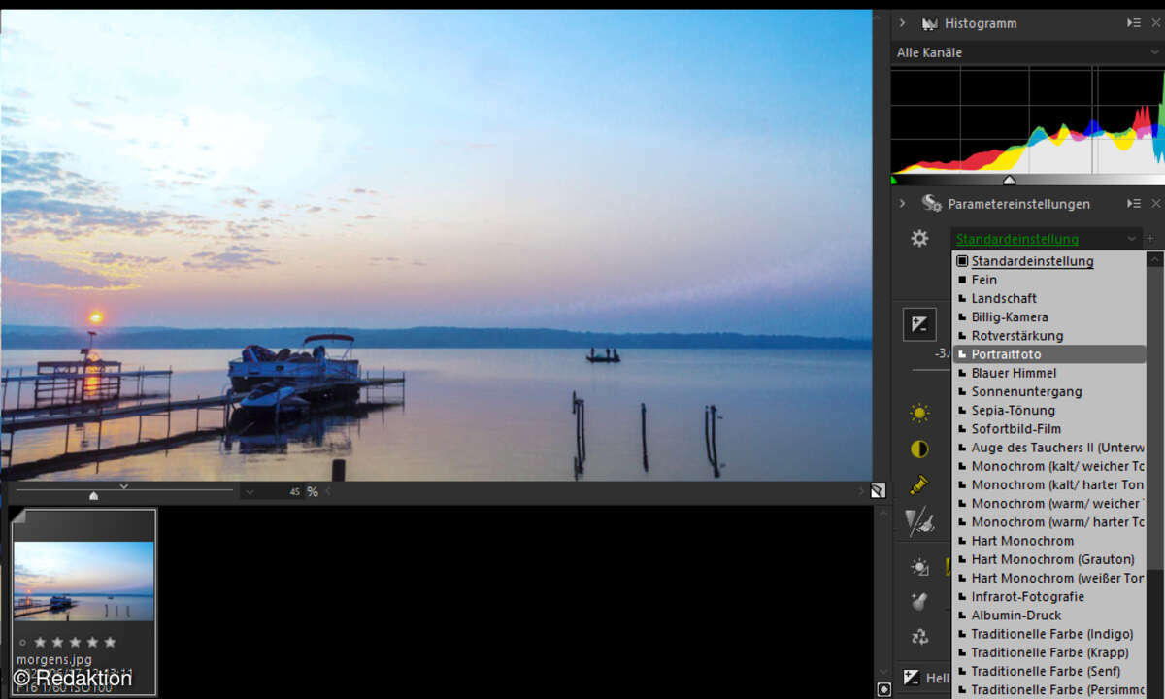
Task: Choose the Blauer Himmel preset
Action: [1049, 373]
